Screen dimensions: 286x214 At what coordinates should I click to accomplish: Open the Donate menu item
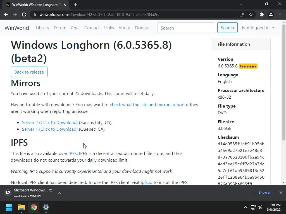(x=142, y=28)
